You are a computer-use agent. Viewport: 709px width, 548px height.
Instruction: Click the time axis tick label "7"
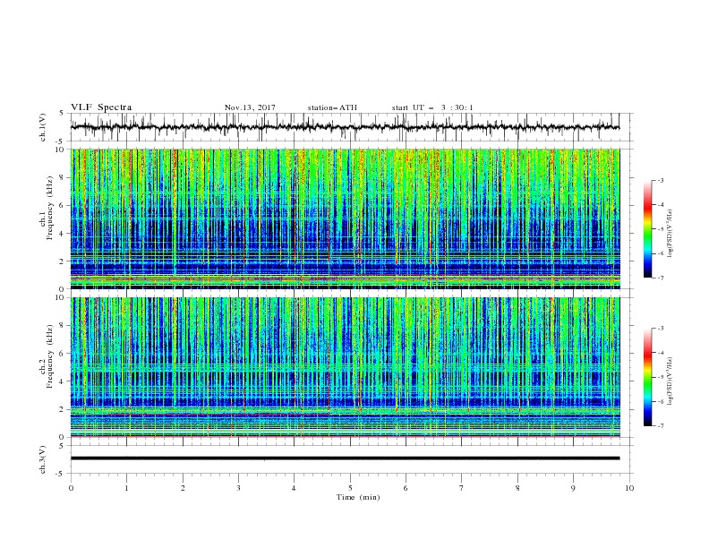(x=462, y=488)
